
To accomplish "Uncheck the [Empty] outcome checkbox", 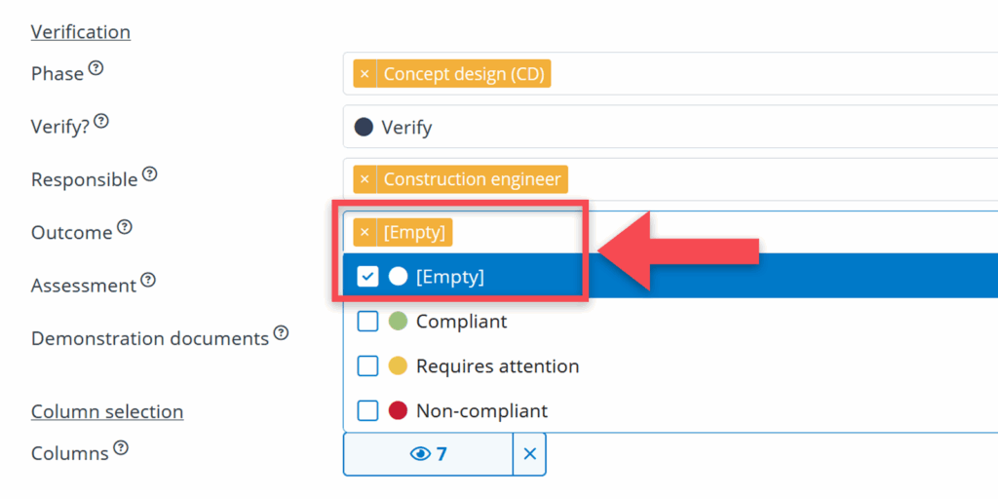I will [x=367, y=277].
